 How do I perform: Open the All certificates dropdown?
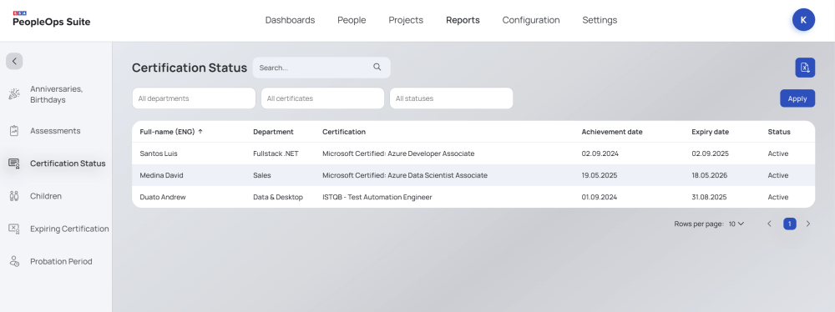pyautogui.click(x=322, y=98)
